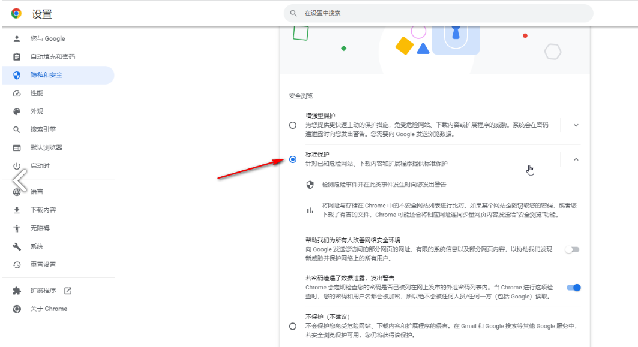Select the 标准保护 radio button
Screen dimensions: 638x347
point(293,159)
